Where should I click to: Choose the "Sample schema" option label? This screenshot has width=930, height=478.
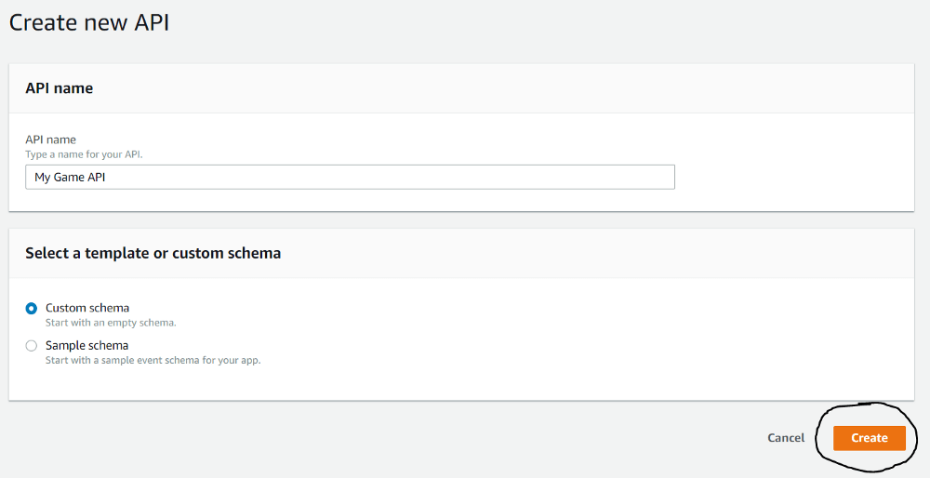86,345
